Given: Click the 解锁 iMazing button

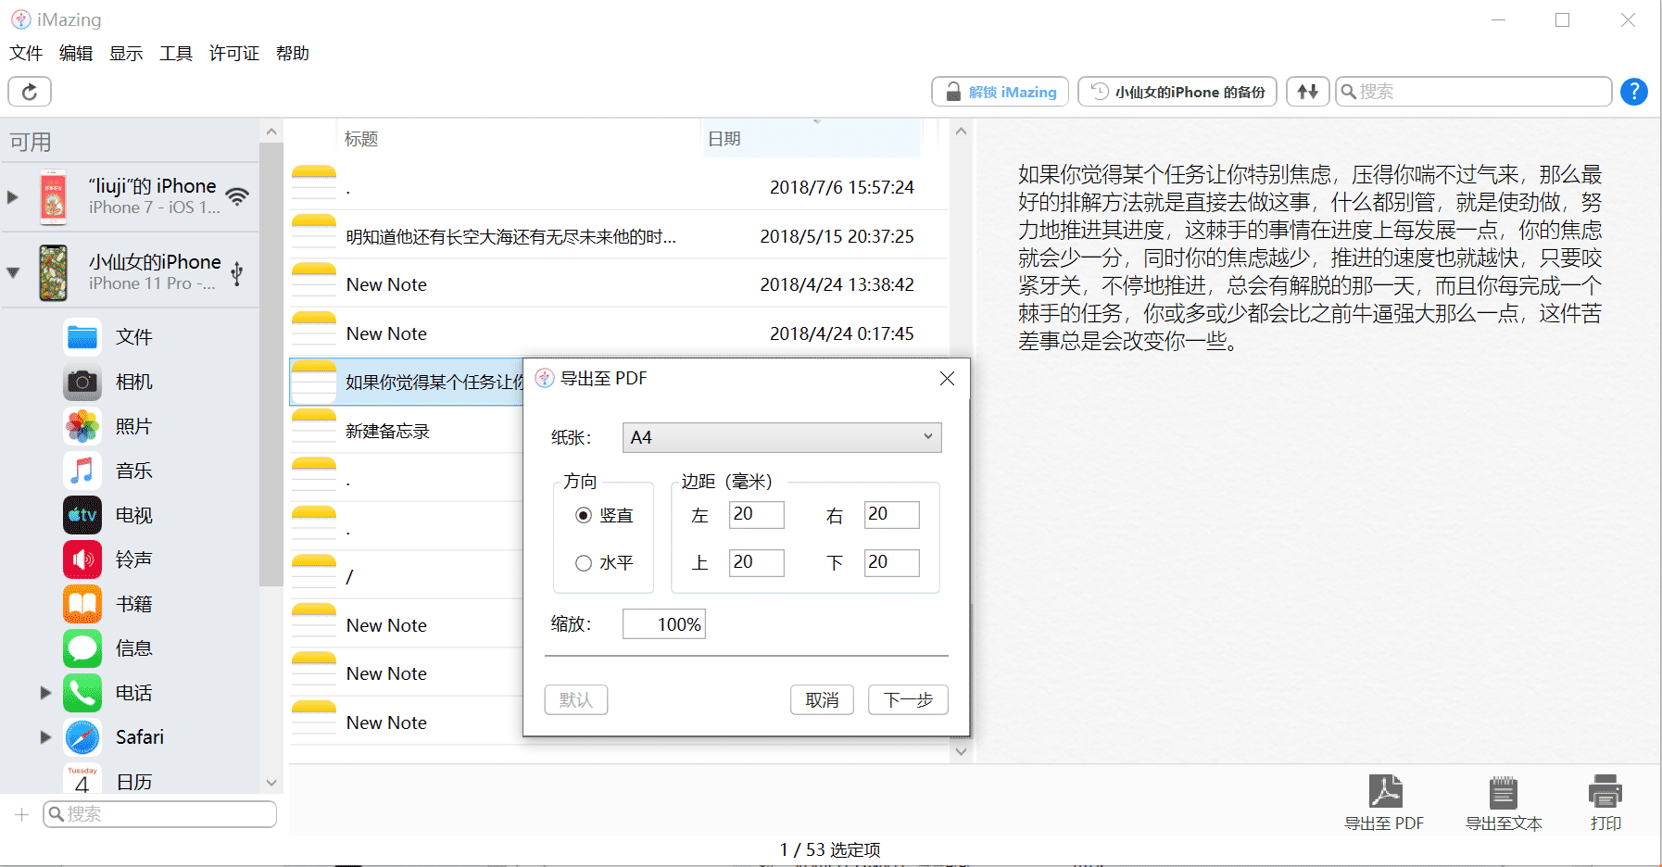Looking at the screenshot, I should pos(999,92).
